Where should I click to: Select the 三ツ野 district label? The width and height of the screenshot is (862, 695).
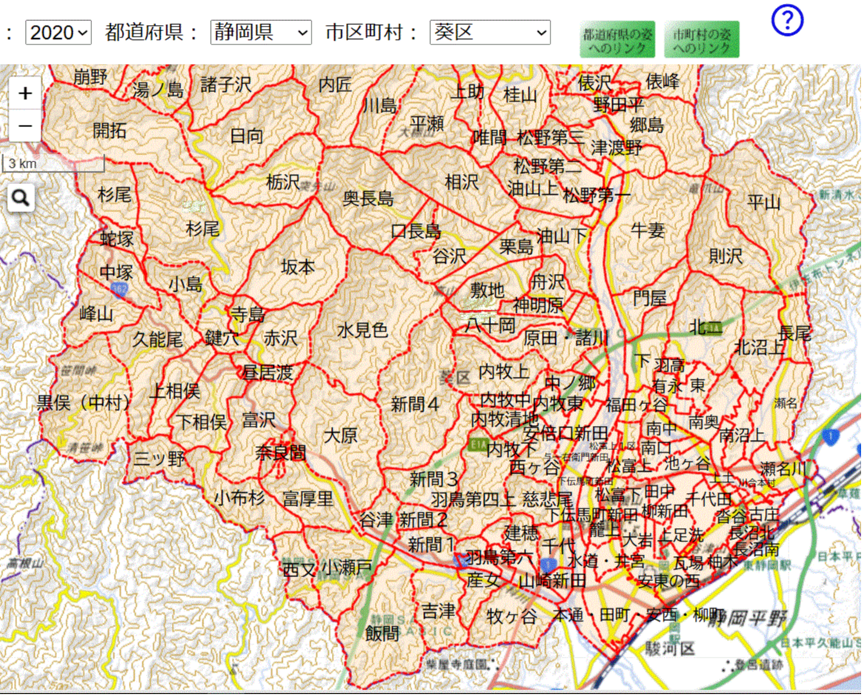[x=159, y=457]
